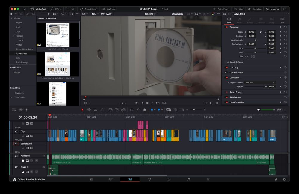299x194 pixels.
Task: Expand the AI Smart Reframe section
Action: pos(225,62)
